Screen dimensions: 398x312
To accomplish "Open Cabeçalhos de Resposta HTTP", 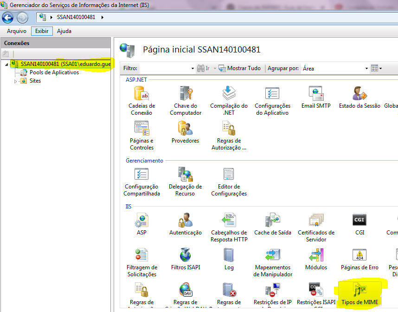I will [x=229, y=227].
